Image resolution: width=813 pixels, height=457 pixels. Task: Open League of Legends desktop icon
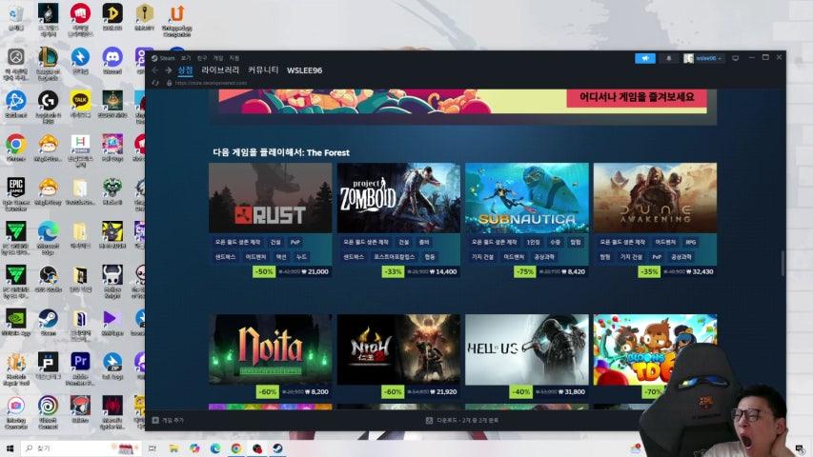pos(49,64)
